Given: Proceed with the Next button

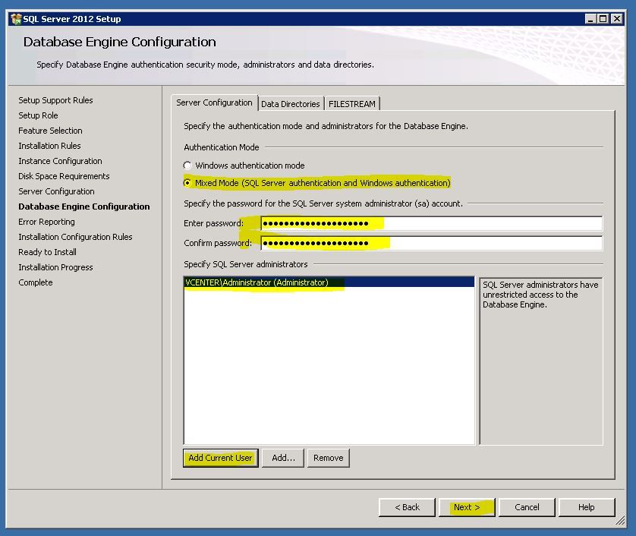Looking at the screenshot, I should click(x=467, y=507).
